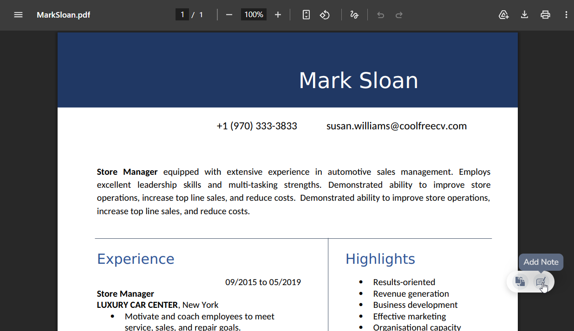The image size is (574, 331).
Task: Rotate the document counterclockwise
Action: [x=325, y=15]
